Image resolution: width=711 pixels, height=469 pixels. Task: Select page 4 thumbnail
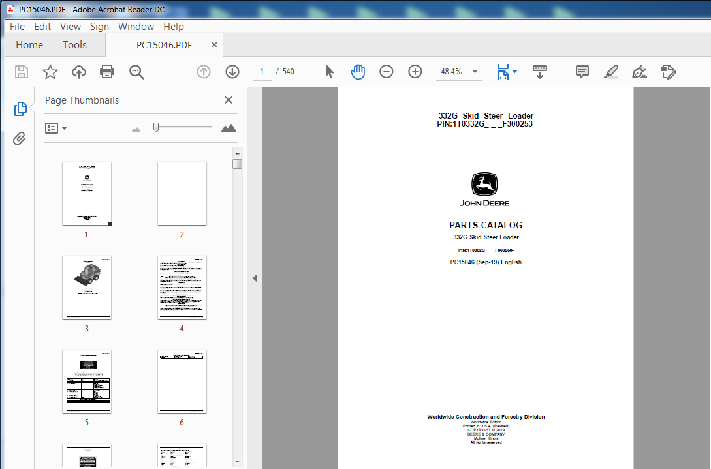click(x=182, y=287)
